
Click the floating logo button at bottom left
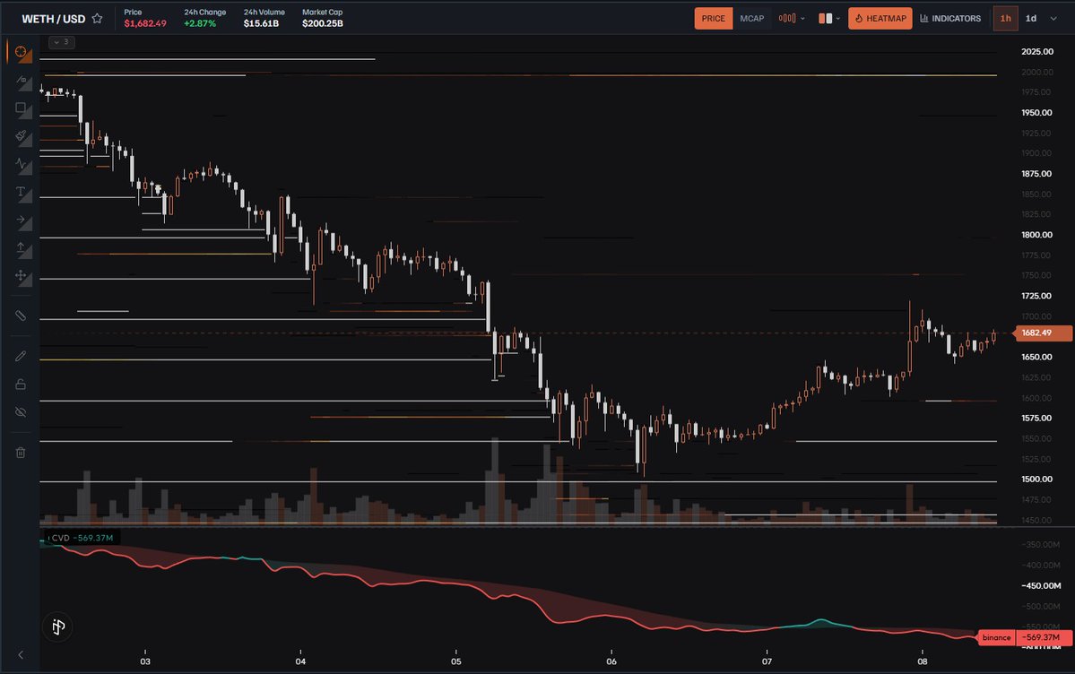pyautogui.click(x=58, y=626)
